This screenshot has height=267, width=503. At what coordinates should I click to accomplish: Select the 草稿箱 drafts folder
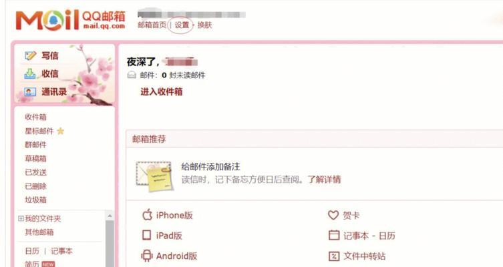[x=35, y=158]
